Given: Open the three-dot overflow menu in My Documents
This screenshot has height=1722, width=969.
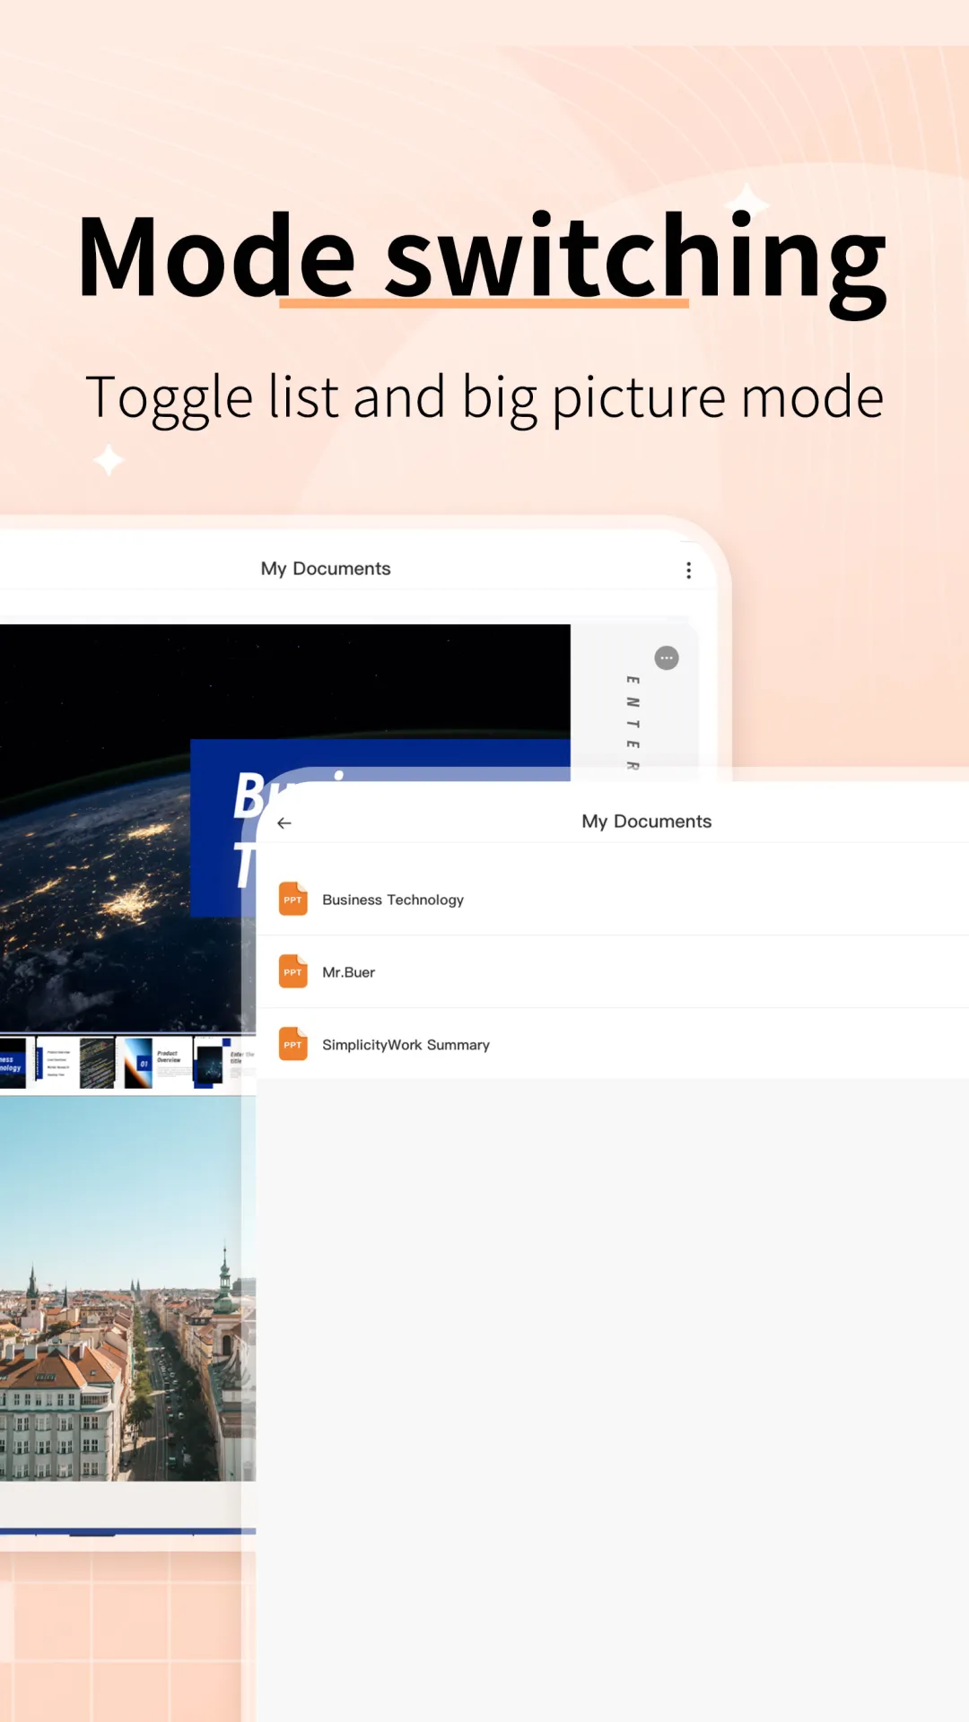Looking at the screenshot, I should pos(688,570).
